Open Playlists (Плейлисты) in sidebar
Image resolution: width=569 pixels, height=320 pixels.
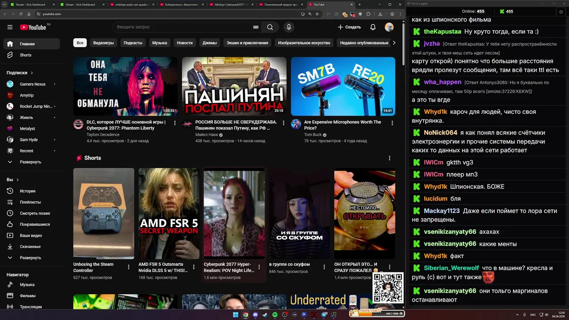31,202
